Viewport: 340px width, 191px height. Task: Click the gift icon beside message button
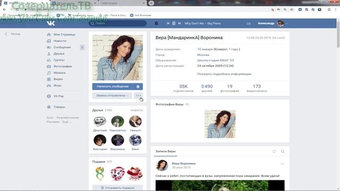(138, 86)
